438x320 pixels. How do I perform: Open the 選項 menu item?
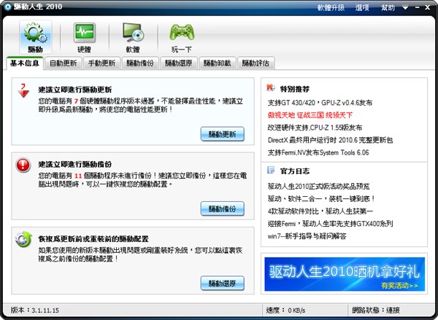pyautogui.click(x=362, y=8)
